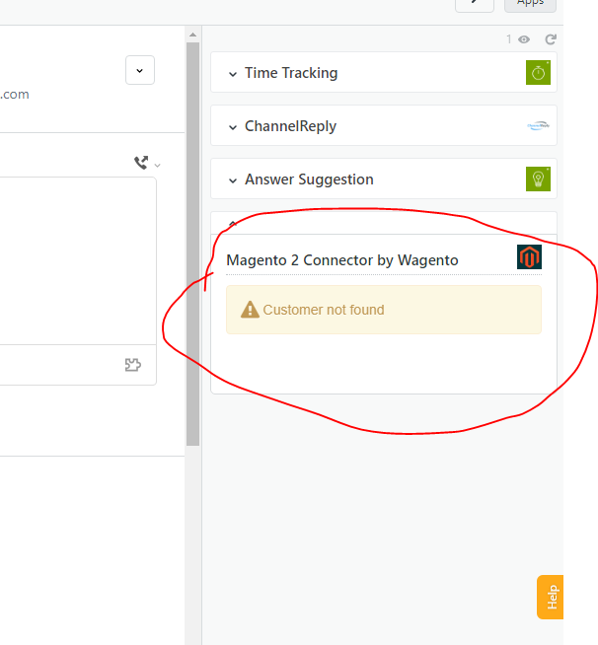Image resolution: width=598 pixels, height=645 pixels.
Task: Click the ChannelReply app logo
Action: tap(538, 126)
